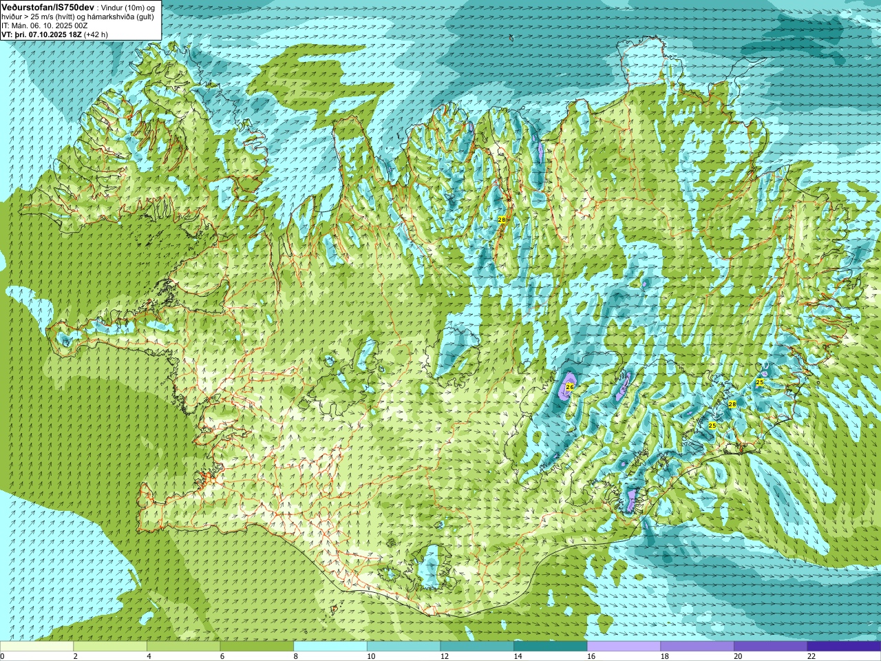Click the yellow "26" gust marker on the map
This screenshot has width=881, height=661.
pos(569,387)
